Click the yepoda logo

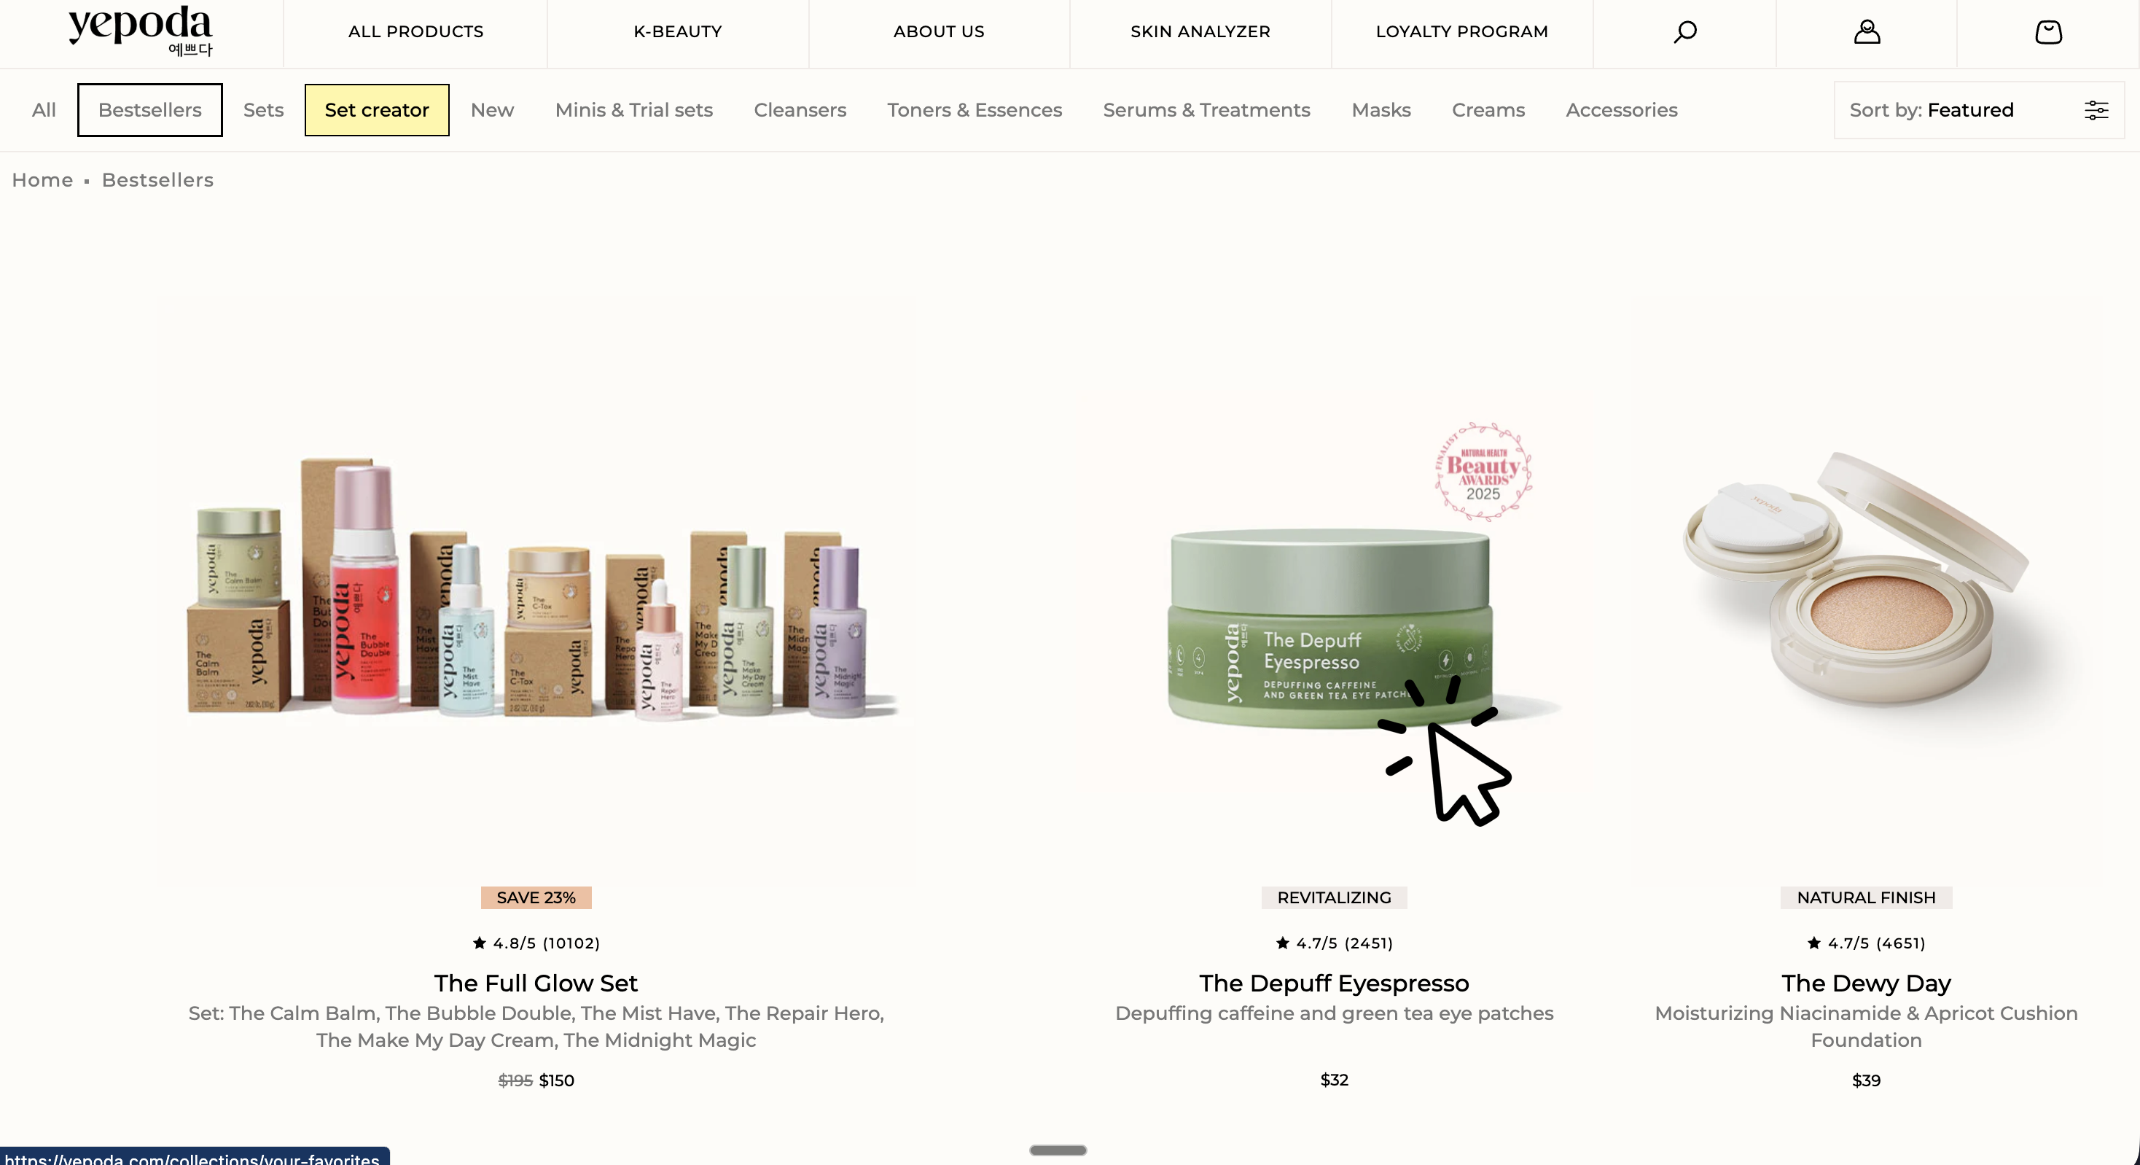(141, 31)
